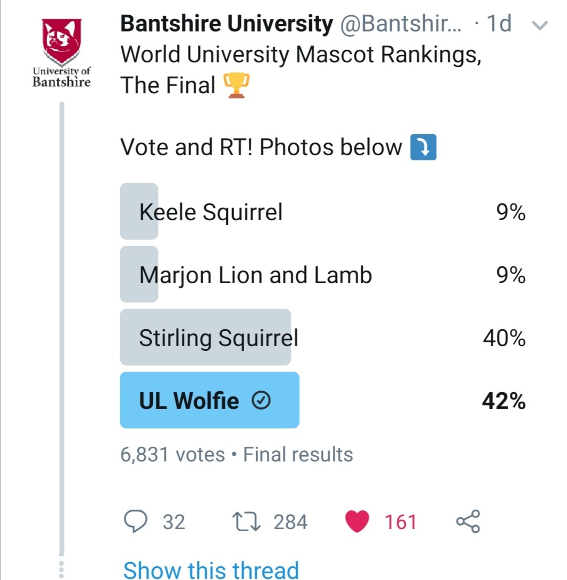Click the @Bantshir handle
The image size is (567, 580).
pos(401,24)
